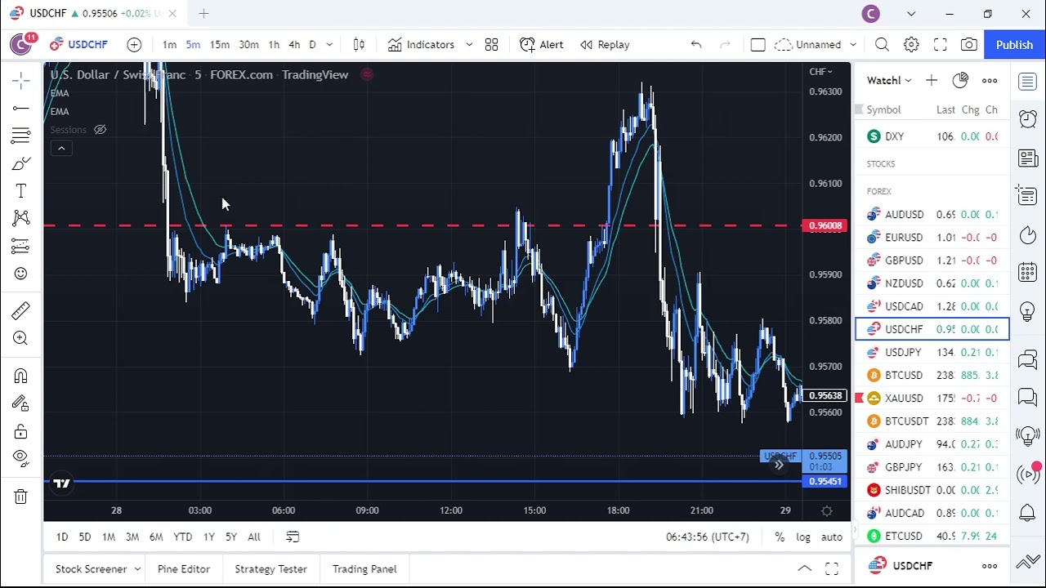
Task: Select the text annotation tool
Action: [21, 191]
